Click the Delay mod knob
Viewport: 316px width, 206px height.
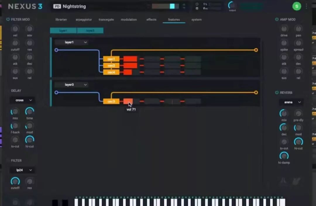point(30,126)
